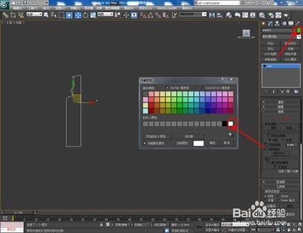Viewport: 303px width, 233px height.
Task: Click the Use Pivot Point Center icon
Action: click(118, 15)
